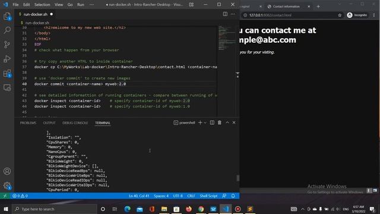Click the remote window indicator in status bar

click(x=5, y=196)
